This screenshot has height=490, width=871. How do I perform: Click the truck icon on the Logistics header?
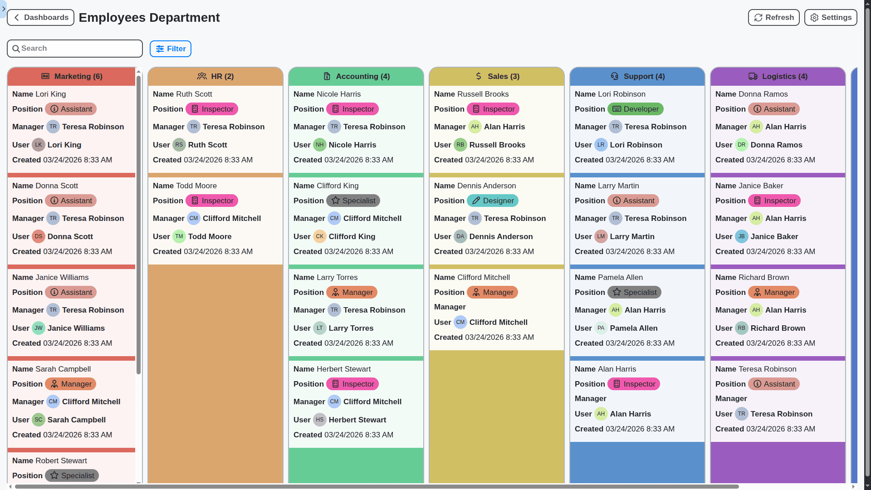point(754,77)
